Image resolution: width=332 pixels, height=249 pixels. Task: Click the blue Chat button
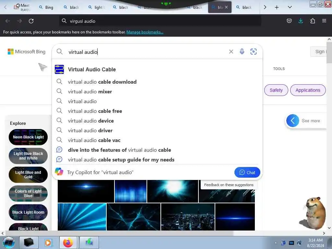point(247,172)
